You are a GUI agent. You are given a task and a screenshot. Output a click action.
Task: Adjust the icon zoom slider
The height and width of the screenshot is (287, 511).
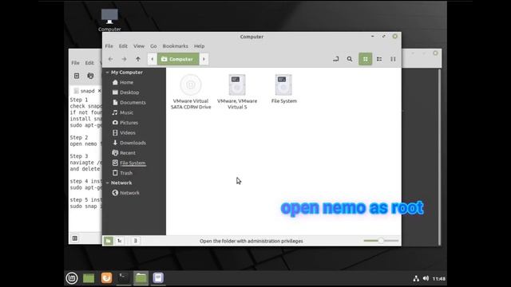pyautogui.click(x=381, y=241)
